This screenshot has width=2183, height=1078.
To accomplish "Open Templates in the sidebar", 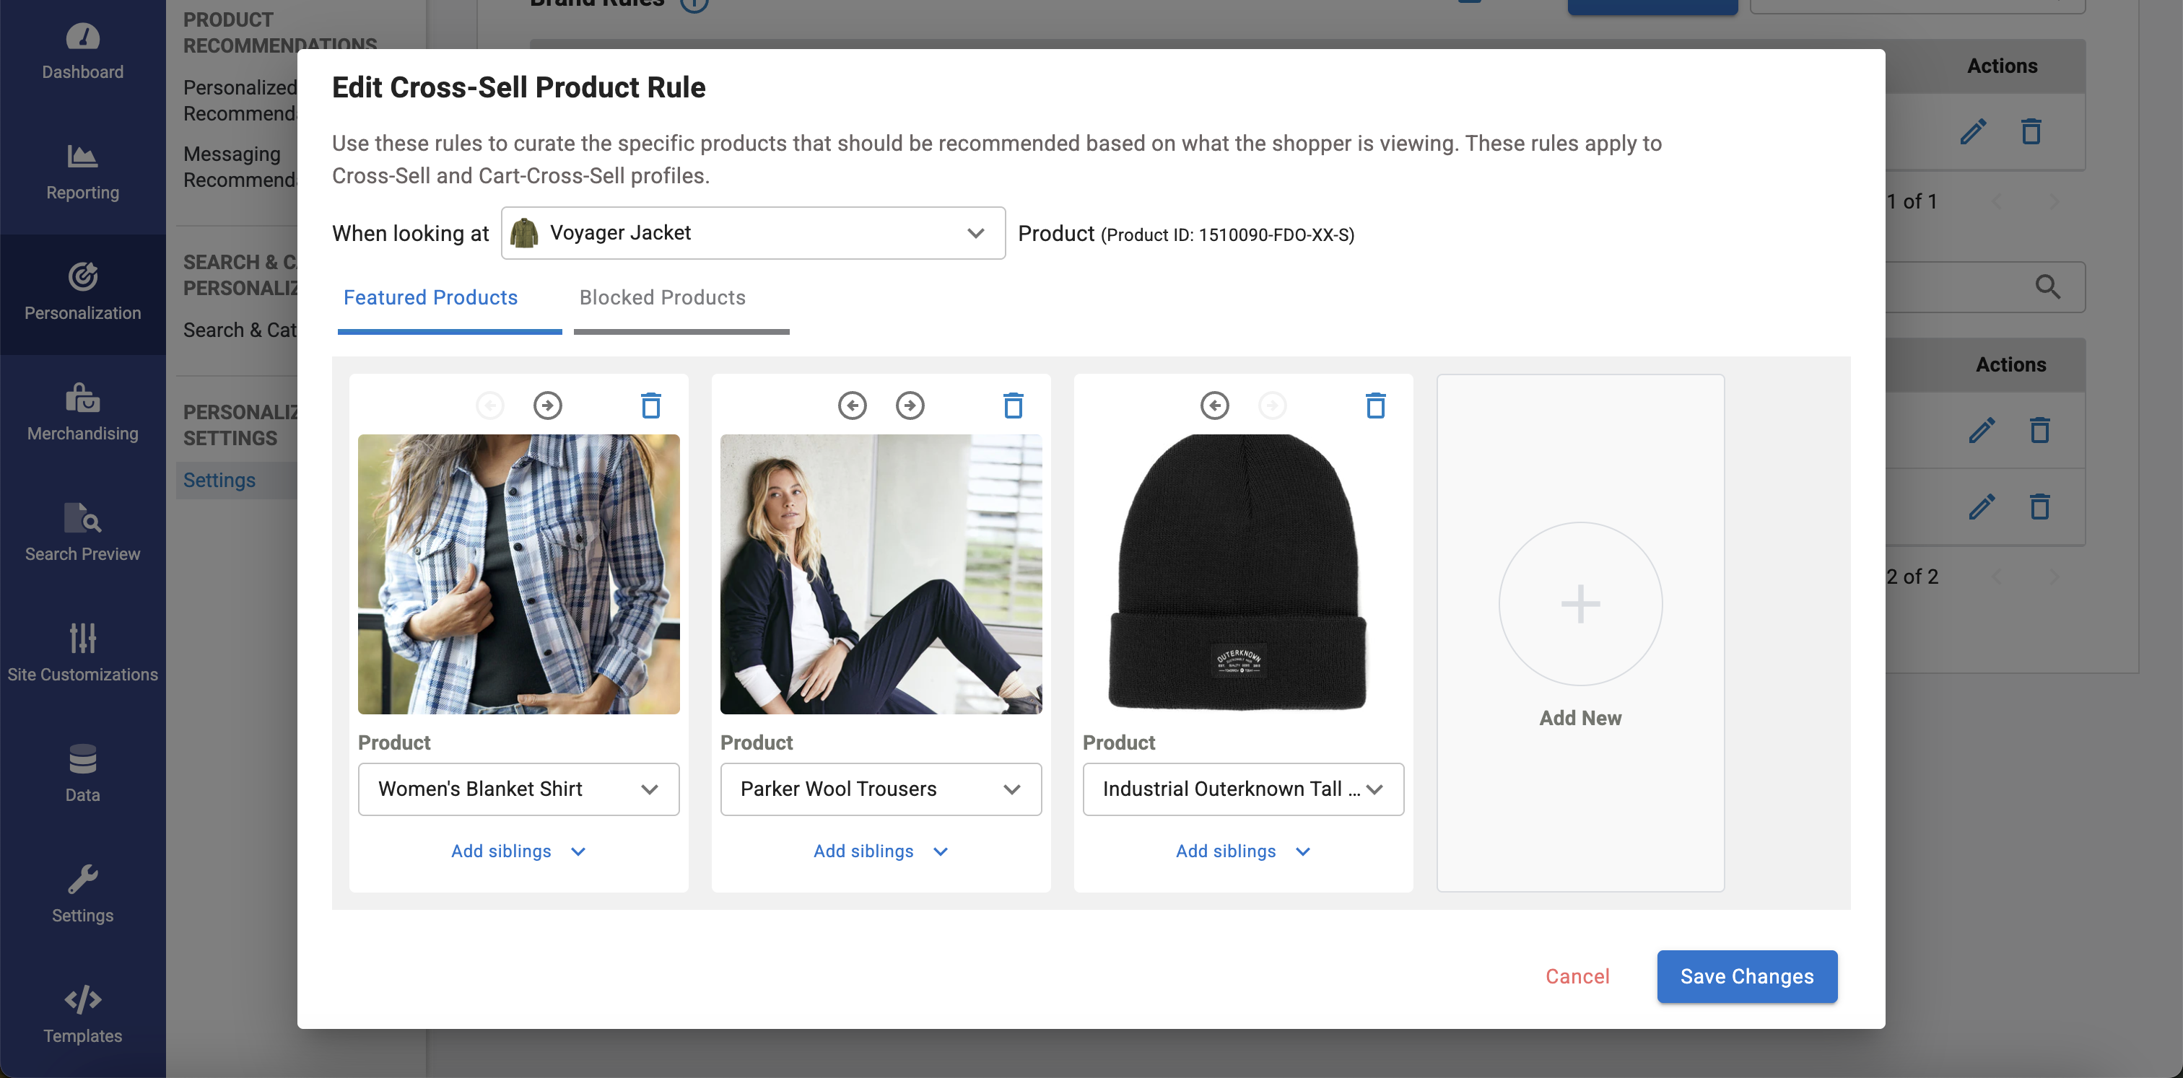I will [82, 1015].
